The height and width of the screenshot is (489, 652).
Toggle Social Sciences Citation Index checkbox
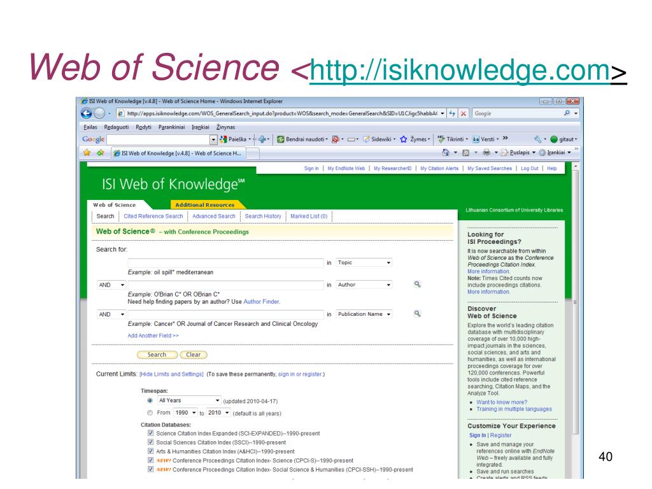coord(150,442)
